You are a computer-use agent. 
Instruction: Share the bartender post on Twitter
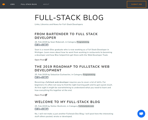36,45
